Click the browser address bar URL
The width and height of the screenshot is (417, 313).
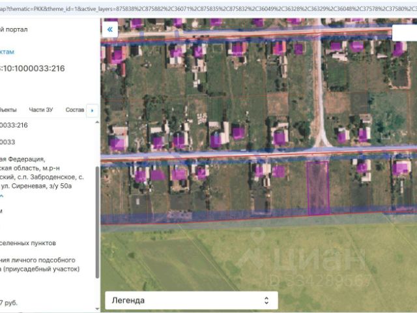pos(208,8)
